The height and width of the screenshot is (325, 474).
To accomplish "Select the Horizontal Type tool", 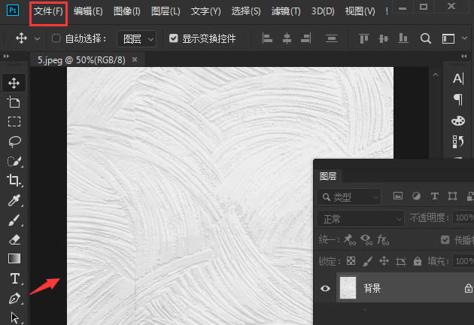I will click(14, 278).
